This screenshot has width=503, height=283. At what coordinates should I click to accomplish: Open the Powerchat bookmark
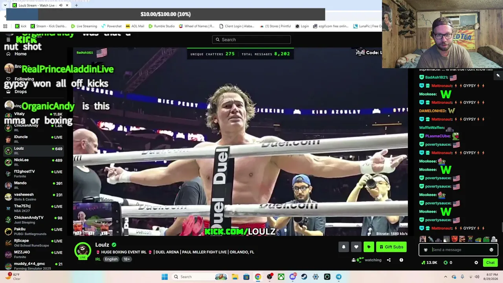(x=111, y=26)
